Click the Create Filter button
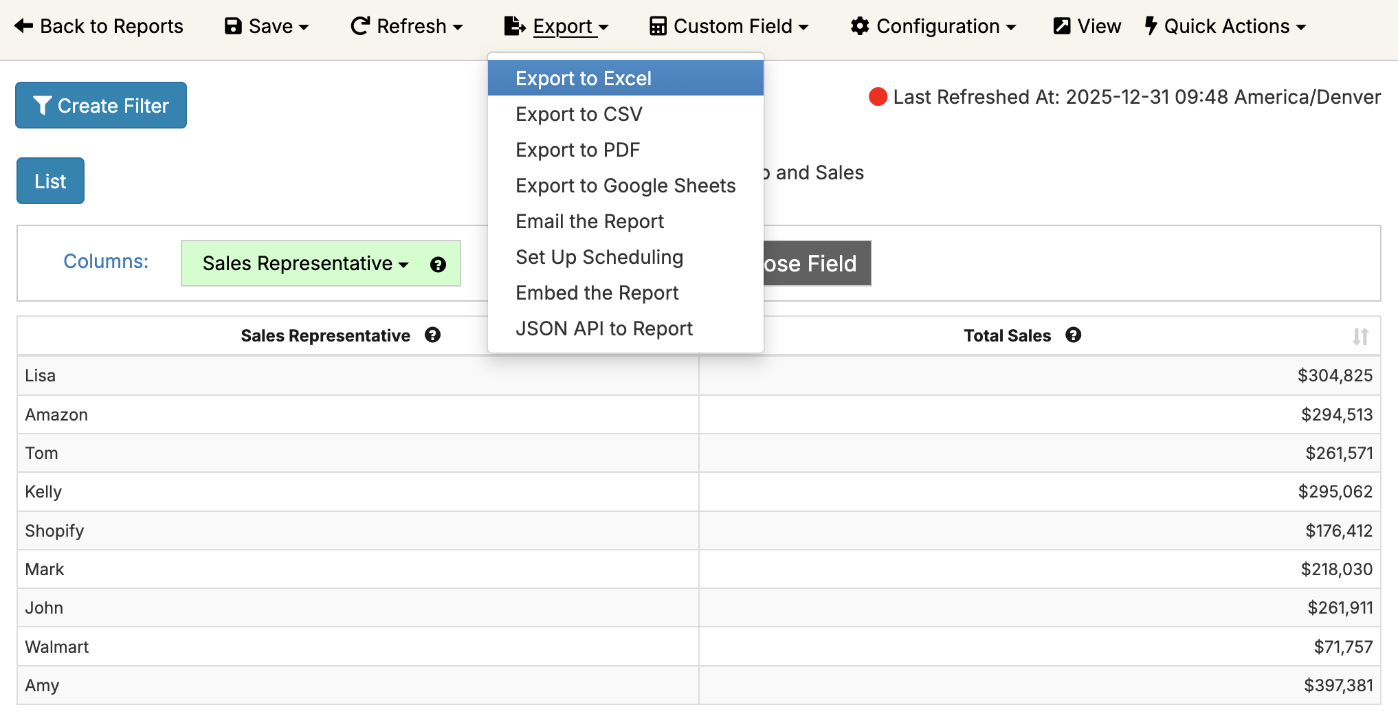The width and height of the screenshot is (1398, 727). 100,105
